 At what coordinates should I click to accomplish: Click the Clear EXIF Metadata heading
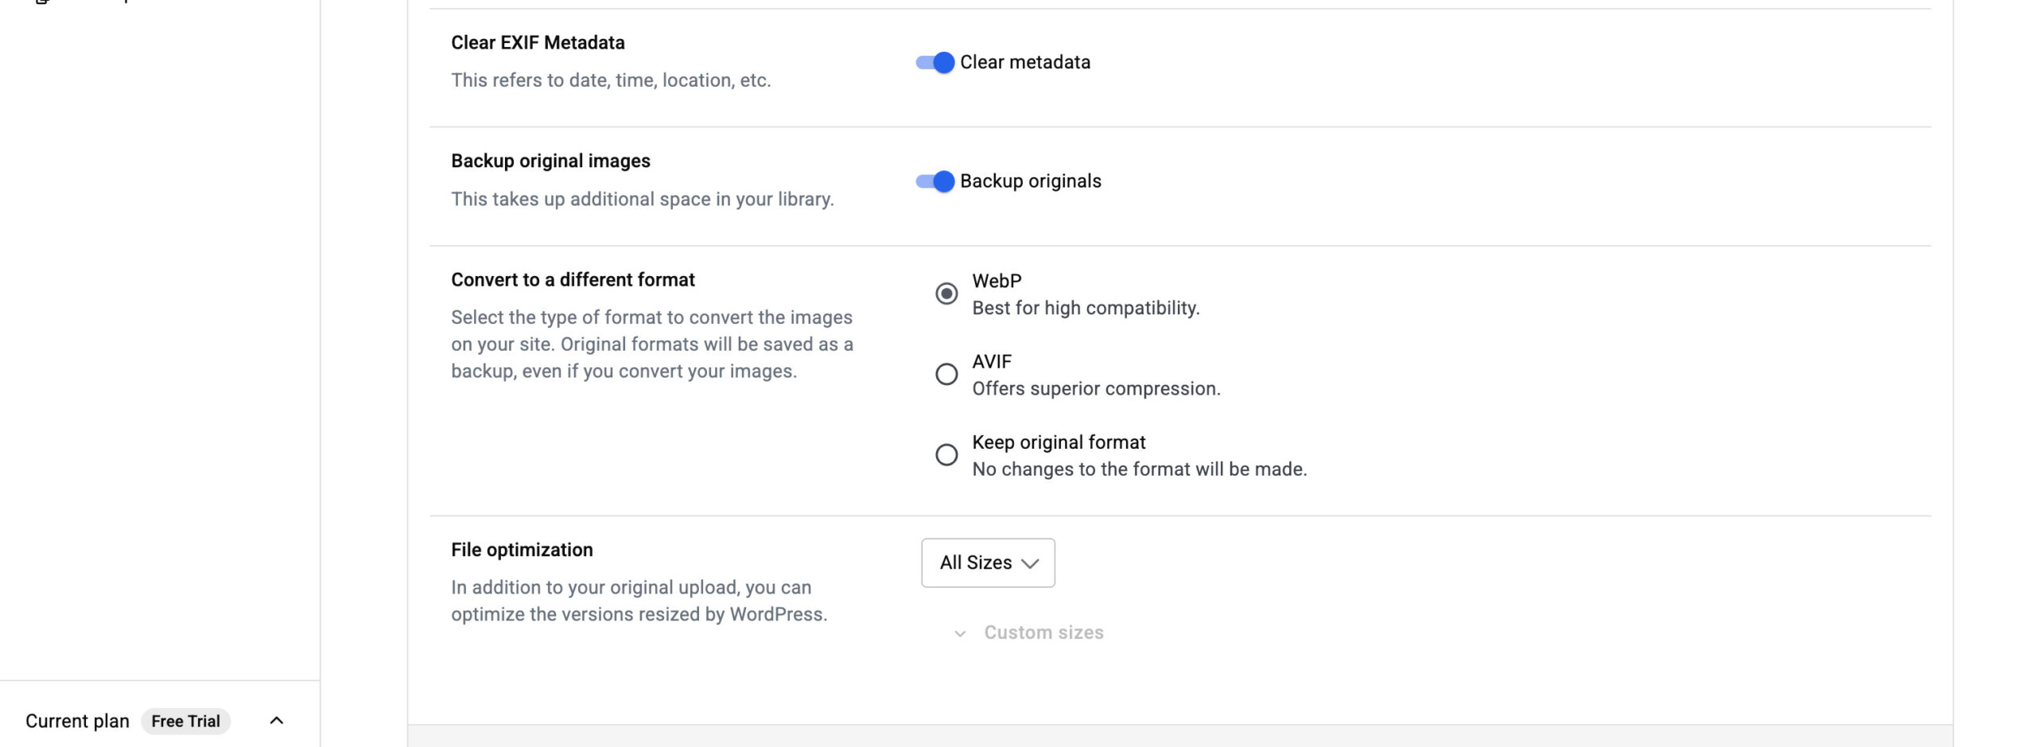[x=538, y=43]
